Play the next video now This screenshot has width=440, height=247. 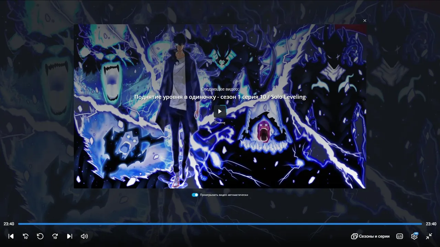(220, 111)
